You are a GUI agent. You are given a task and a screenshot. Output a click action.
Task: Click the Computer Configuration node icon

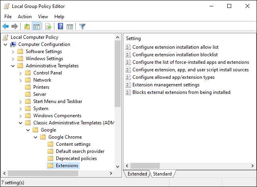coord(13,44)
